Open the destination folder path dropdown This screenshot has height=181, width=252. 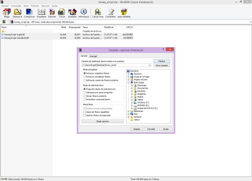(150, 65)
